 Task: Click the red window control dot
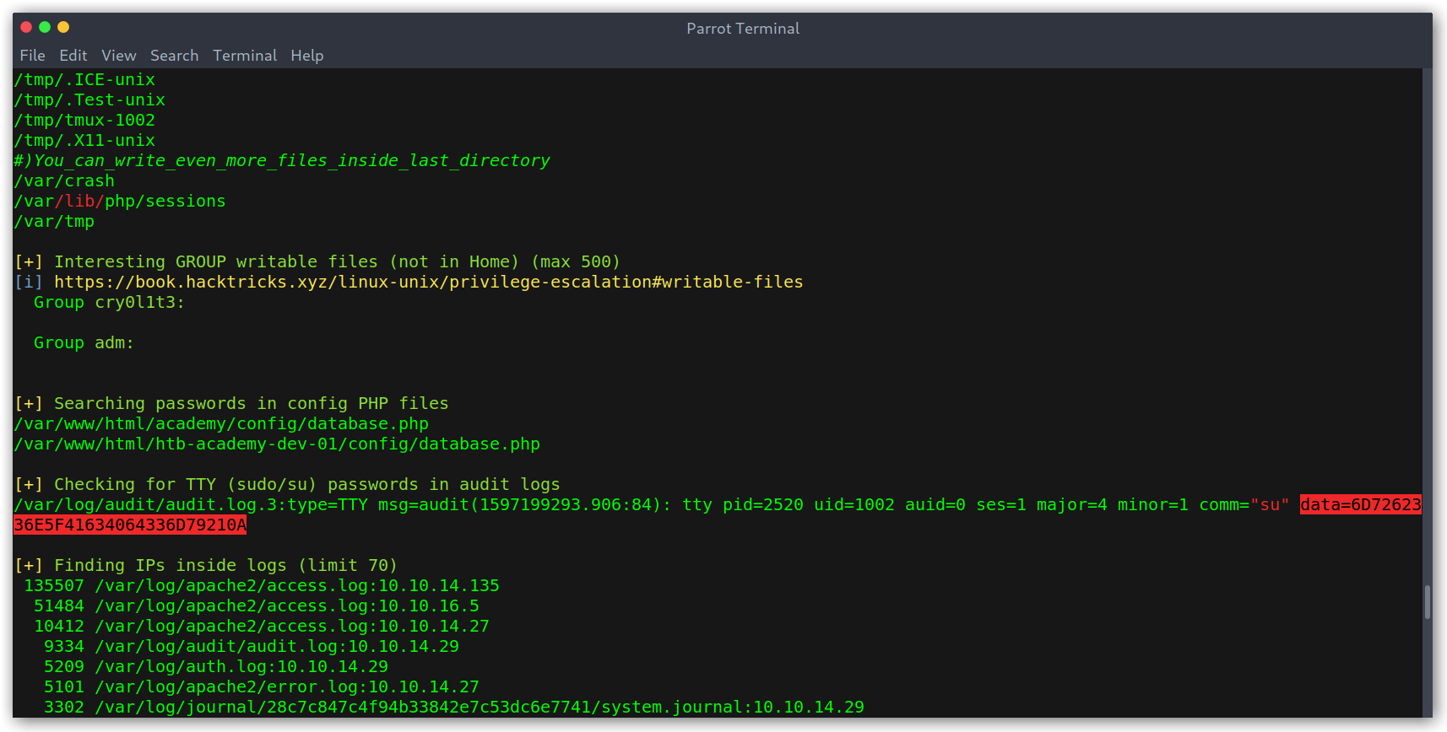[x=26, y=27]
